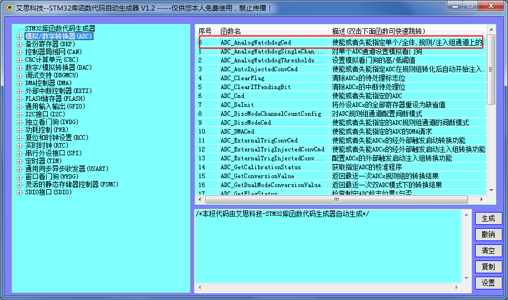Expand the 调试支持 (DBGMCU) node
The image size is (508, 300).
[19, 76]
